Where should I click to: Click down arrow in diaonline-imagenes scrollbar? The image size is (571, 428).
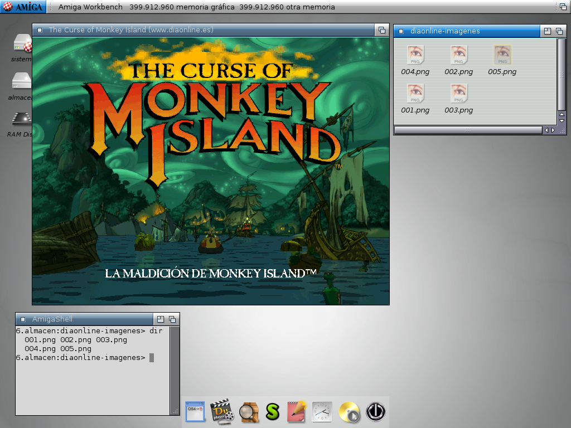(562, 121)
